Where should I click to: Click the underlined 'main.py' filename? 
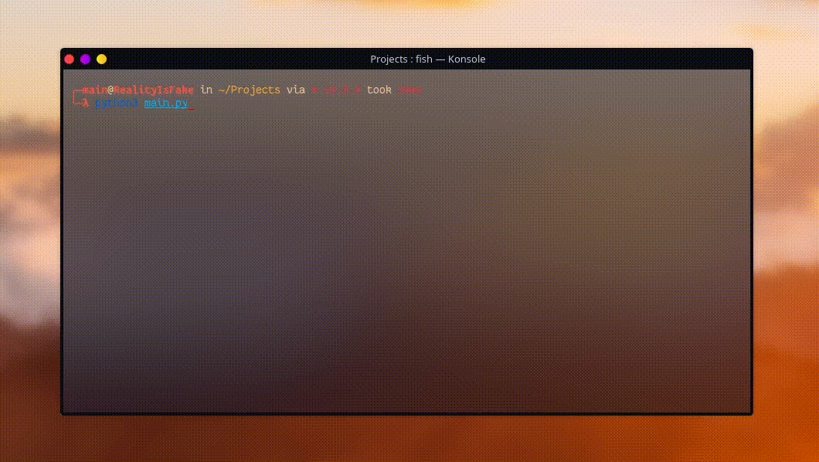click(x=166, y=104)
